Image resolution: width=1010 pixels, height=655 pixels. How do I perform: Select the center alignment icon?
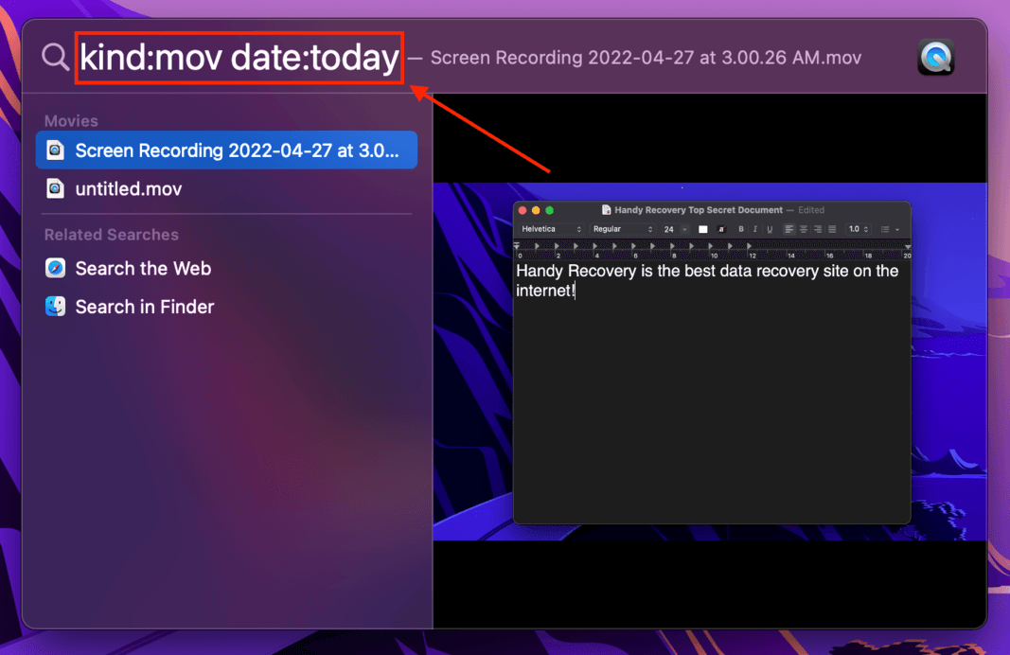(x=804, y=229)
